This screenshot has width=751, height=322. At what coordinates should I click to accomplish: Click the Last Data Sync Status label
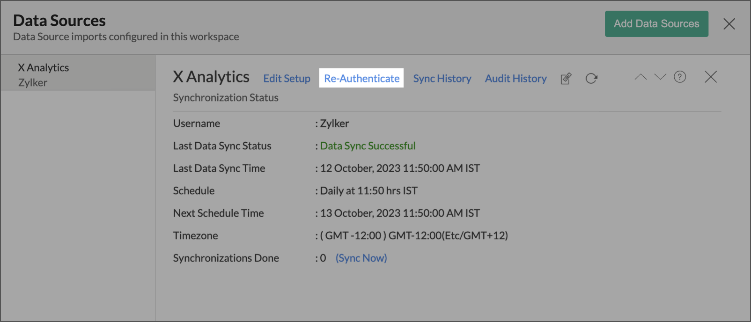pos(222,146)
